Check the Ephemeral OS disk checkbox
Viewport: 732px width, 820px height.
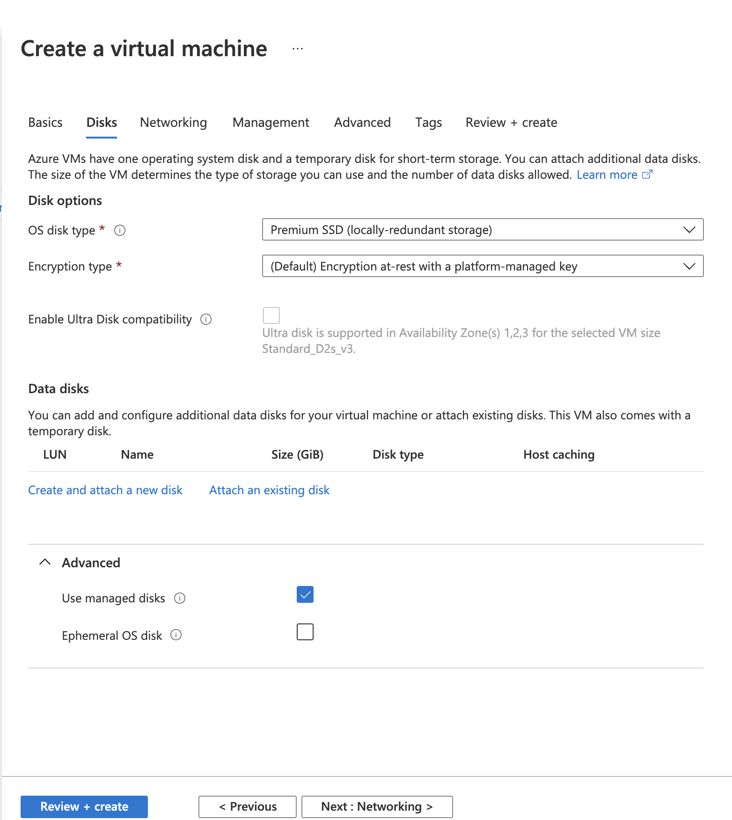point(305,632)
